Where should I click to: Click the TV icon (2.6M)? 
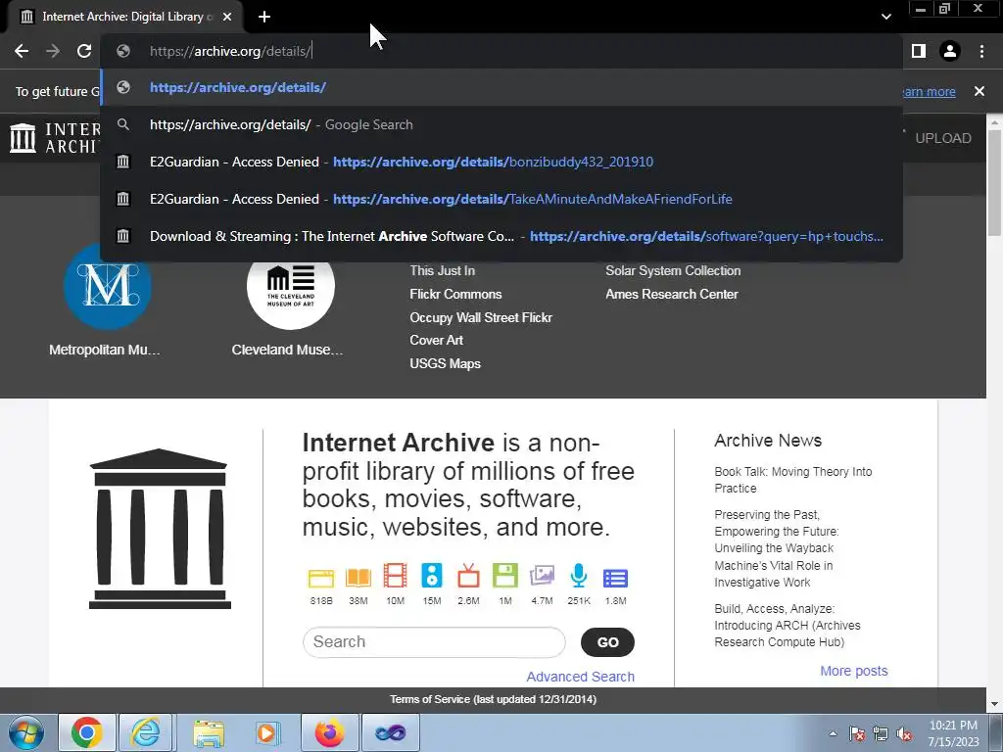click(x=468, y=576)
